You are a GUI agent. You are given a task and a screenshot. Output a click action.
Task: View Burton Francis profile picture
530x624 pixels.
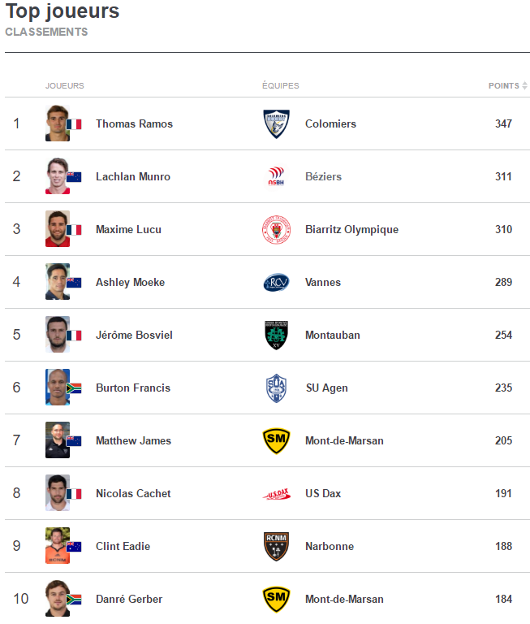click(58, 388)
